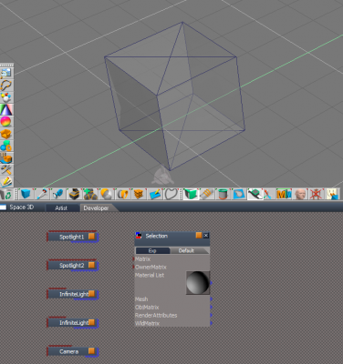Image resolution: width=343 pixels, height=364 pixels.
Task: Click the half-orange sphere icon
Action: point(106,194)
